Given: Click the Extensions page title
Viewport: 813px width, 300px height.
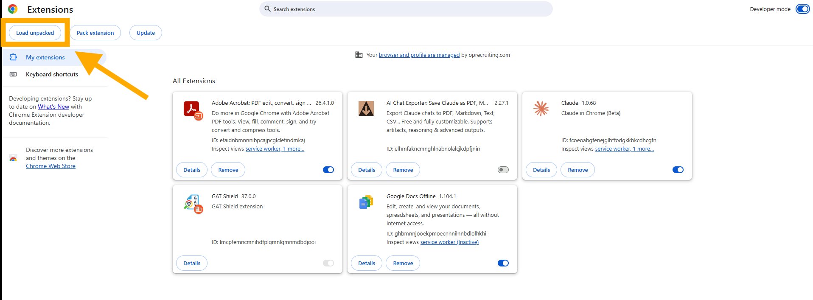Looking at the screenshot, I should 50,9.
